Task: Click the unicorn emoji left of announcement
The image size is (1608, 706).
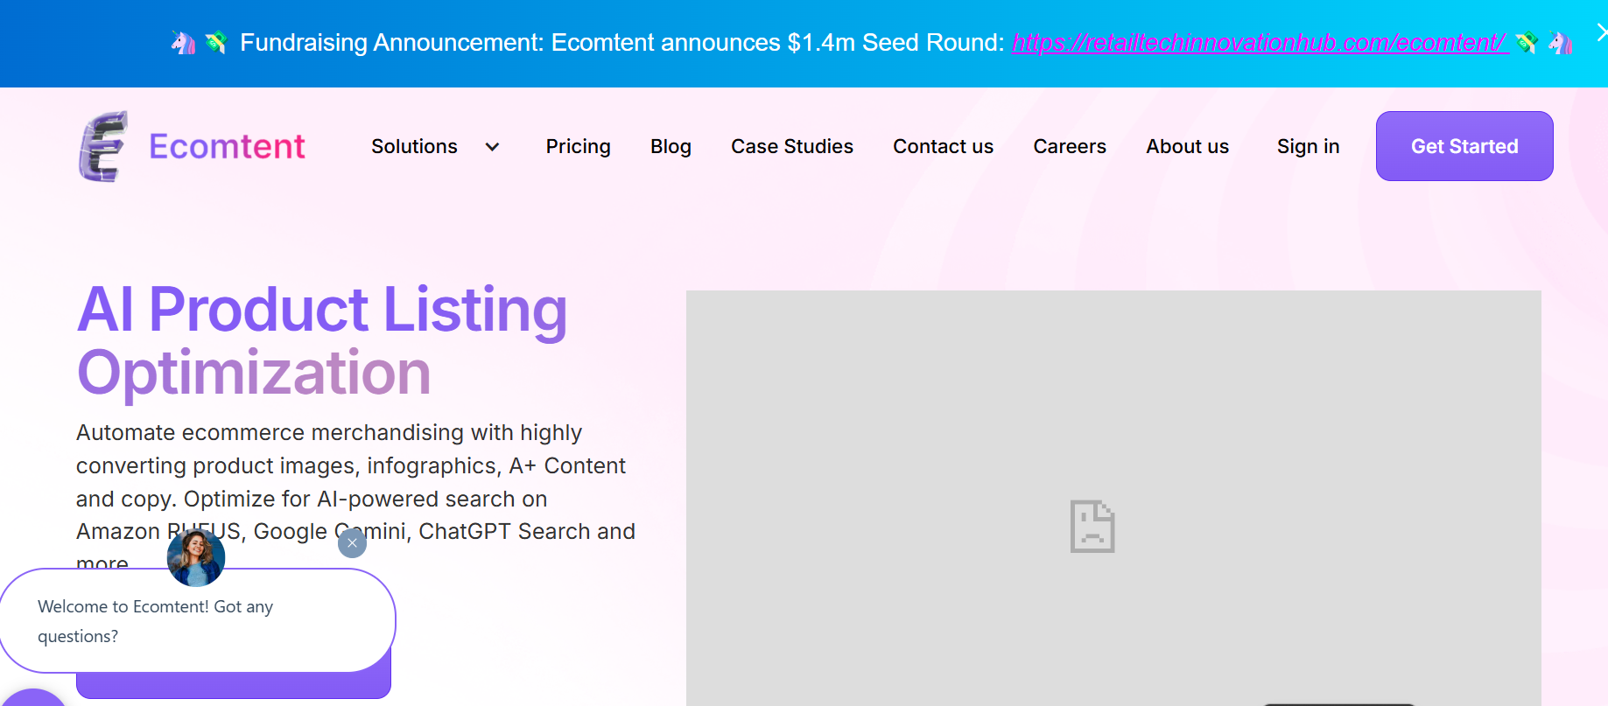Action: coord(183,42)
